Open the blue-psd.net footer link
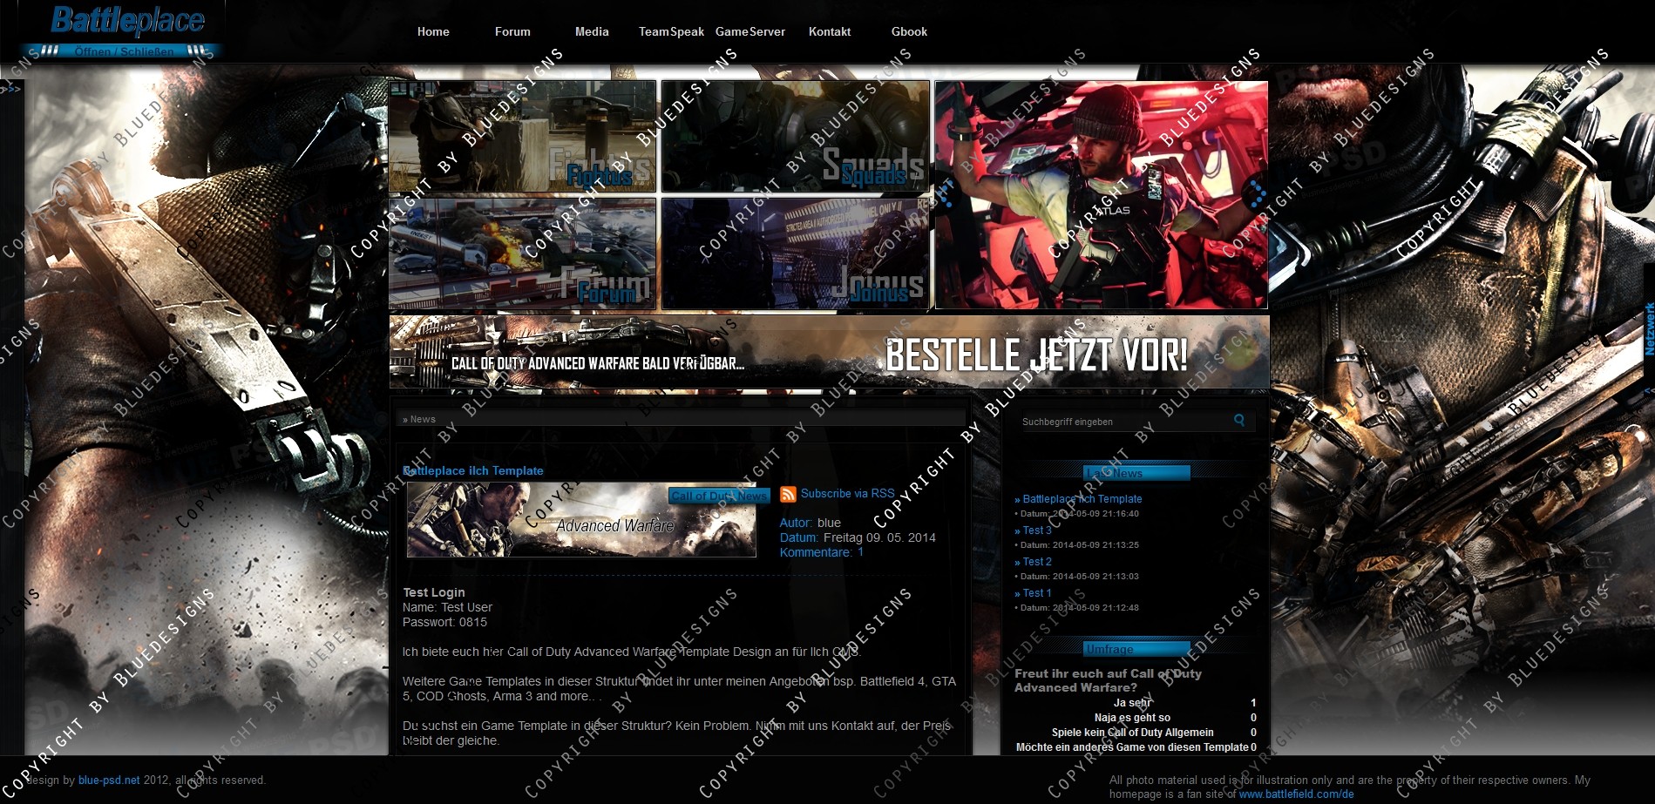The width and height of the screenshot is (1655, 804). click(109, 780)
